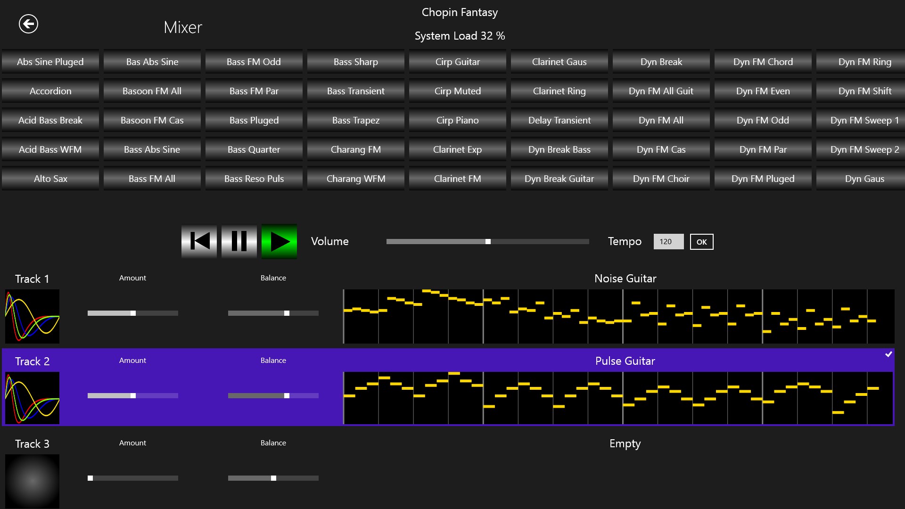Image resolution: width=905 pixels, height=509 pixels.
Task: Click the empty Track 3 thumbnail
Action: click(32, 481)
